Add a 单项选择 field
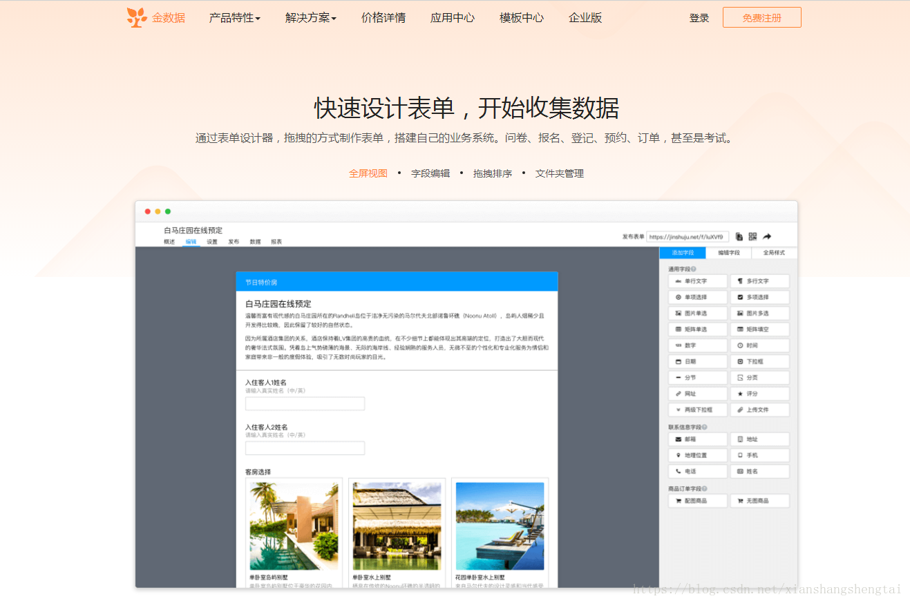 tap(698, 297)
